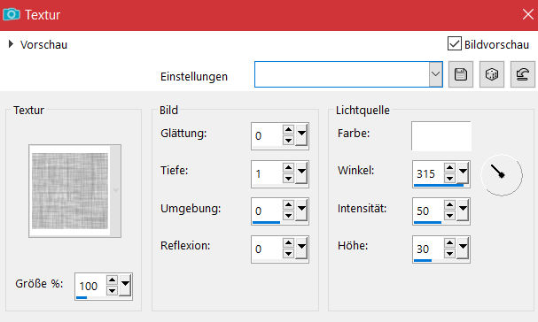Decrease the Höhe value
Viewport: 538px width, 322px height.
[449, 254]
